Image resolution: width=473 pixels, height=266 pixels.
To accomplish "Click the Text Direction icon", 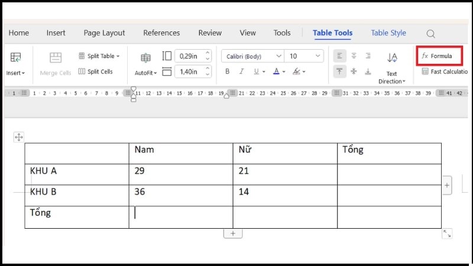I will [x=391, y=58].
